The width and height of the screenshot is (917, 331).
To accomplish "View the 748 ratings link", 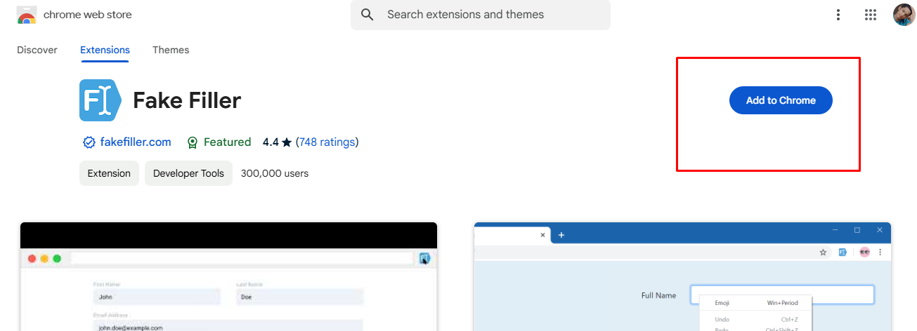I will [x=327, y=142].
